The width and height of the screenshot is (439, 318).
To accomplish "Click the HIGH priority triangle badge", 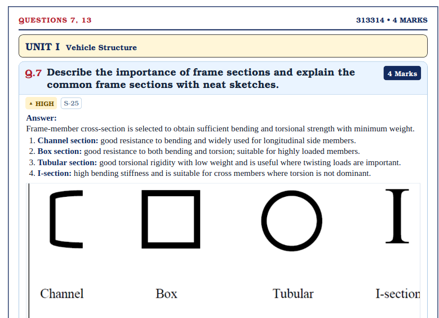I will (x=41, y=103).
